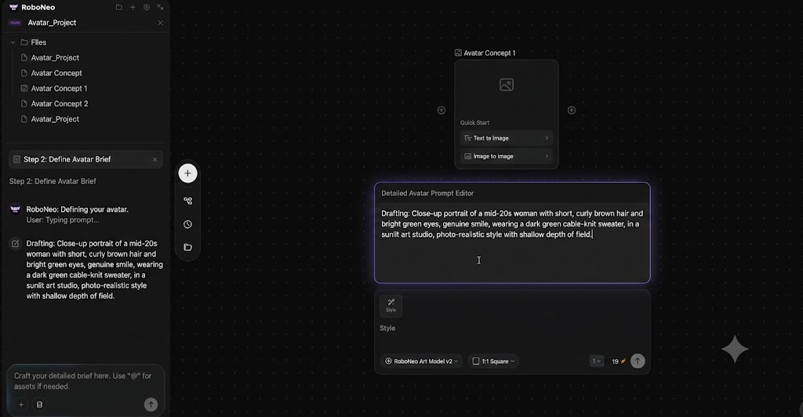Click the Style button with wand icon
This screenshot has width=803, height=417.
[391, 306]
